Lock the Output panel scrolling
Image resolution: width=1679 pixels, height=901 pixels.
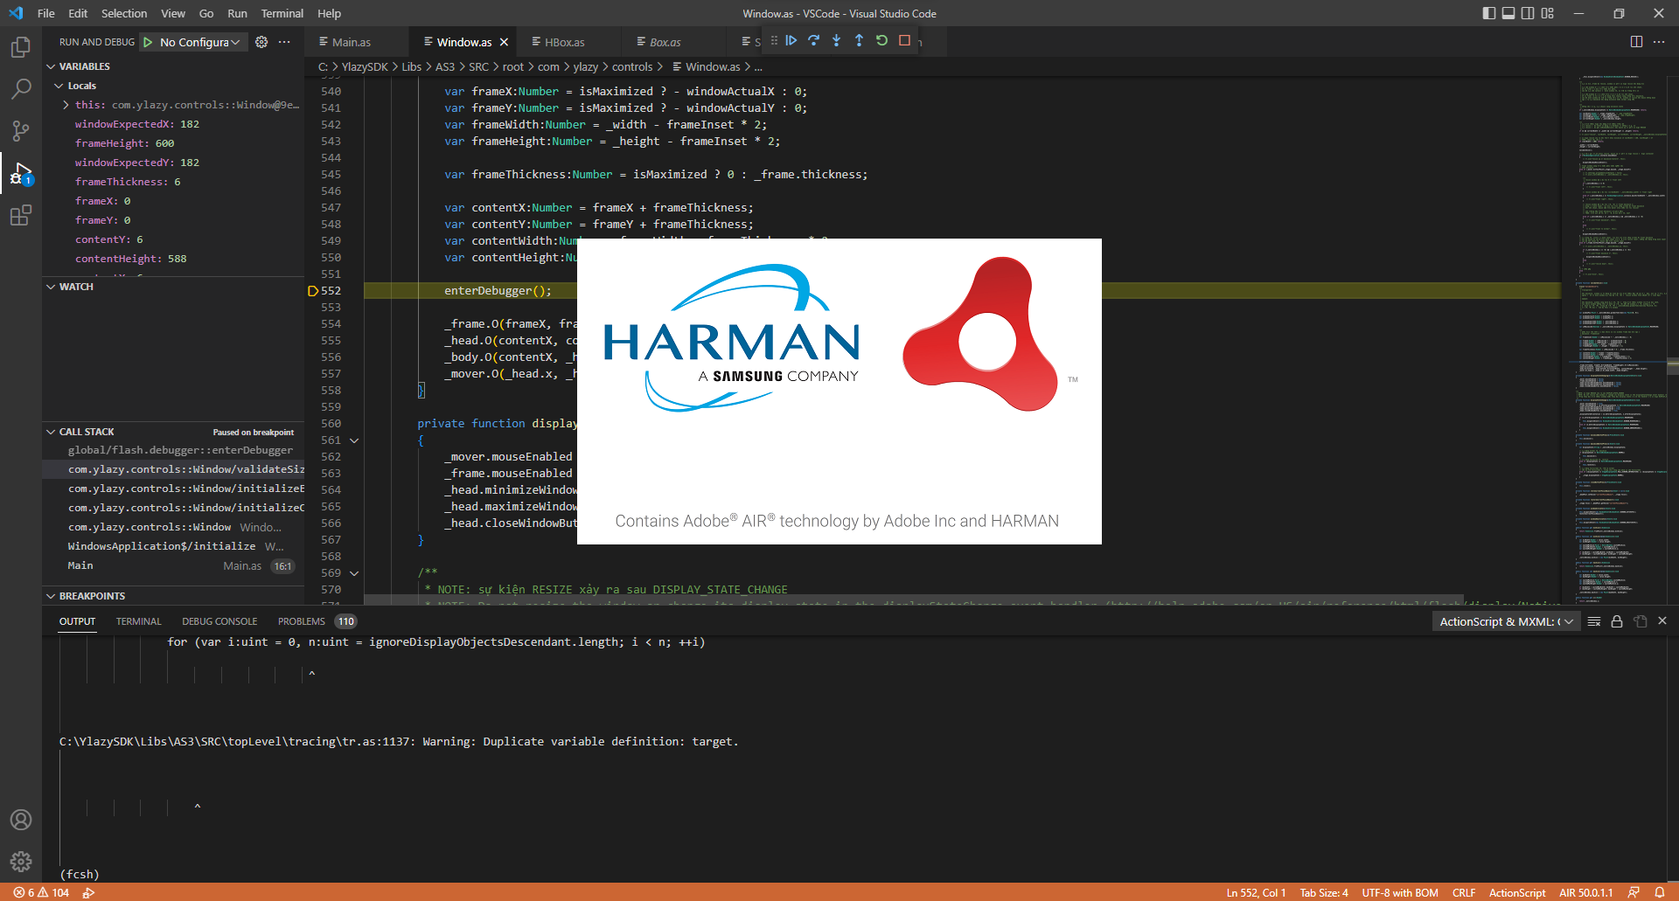point(1617,620)
